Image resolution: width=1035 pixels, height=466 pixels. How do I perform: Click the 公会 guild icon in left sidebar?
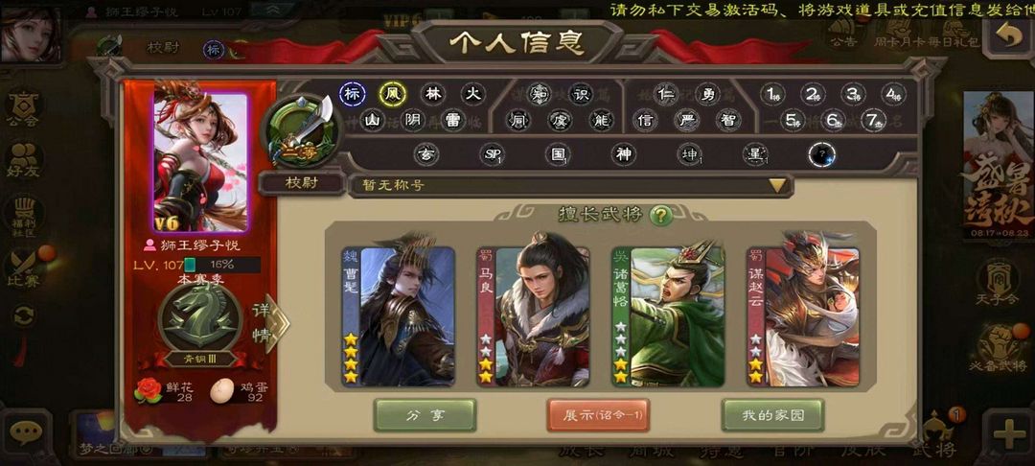coord(22,107)
